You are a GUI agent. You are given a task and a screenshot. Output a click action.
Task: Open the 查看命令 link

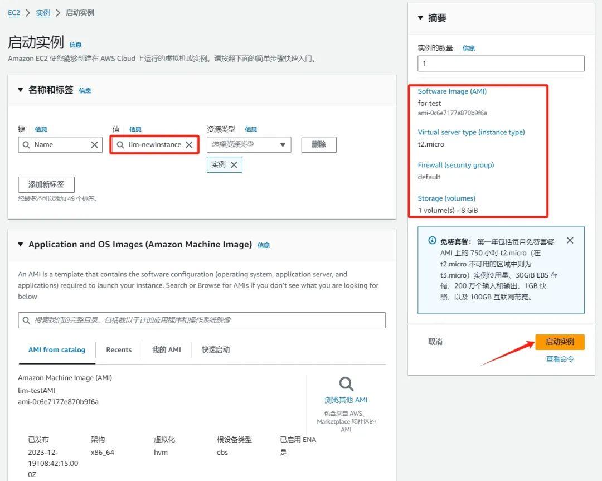[x=560, y=359]
